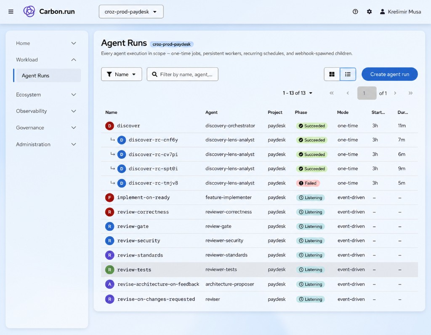
Task: Click the architecture-proposer agent cell
Action: [229, 284]
